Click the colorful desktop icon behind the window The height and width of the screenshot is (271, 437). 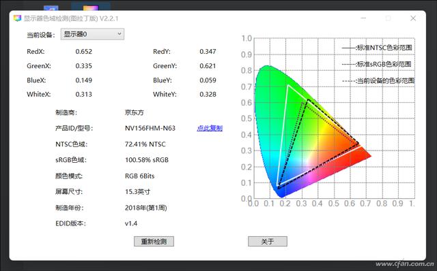(91, 7)
